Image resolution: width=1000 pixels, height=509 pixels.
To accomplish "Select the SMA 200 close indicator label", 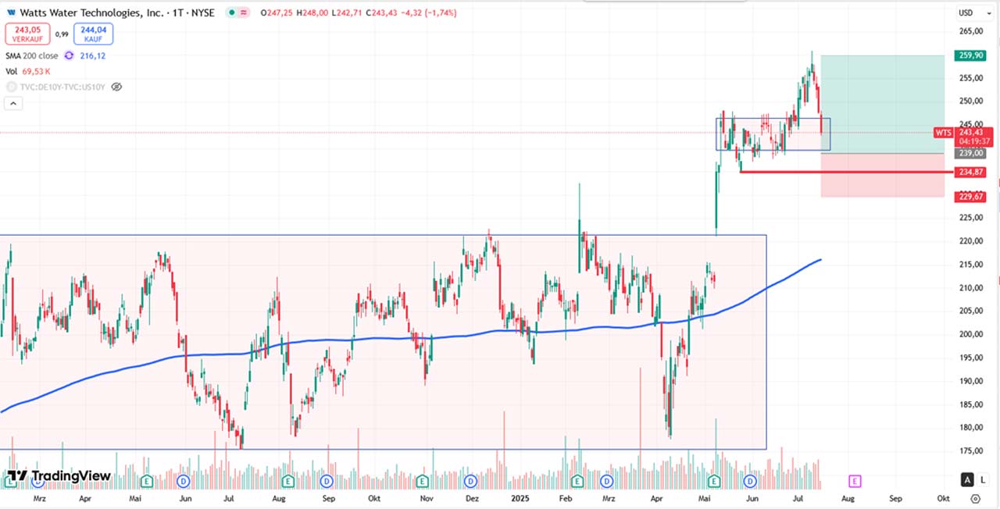I will pyautogui.click(x=31, y=56).
